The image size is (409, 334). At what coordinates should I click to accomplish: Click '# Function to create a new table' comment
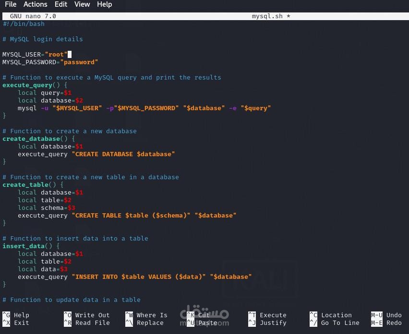tap(91, 177)
